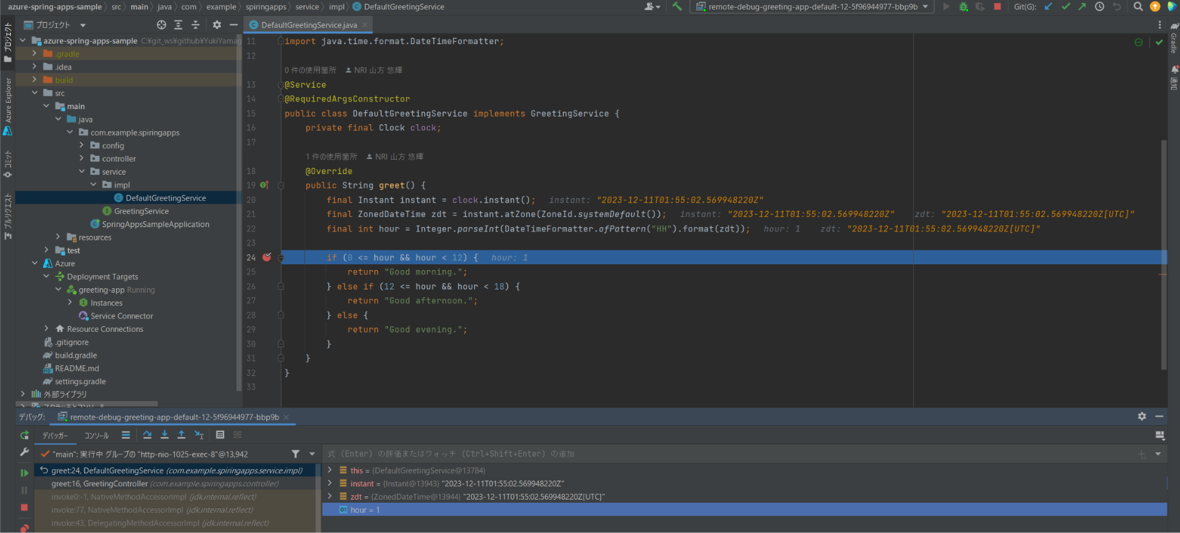Viewport: 1180px width, 533px height.
Task: Stop the running debug session from top toolbar
Action: pos(997,7)
